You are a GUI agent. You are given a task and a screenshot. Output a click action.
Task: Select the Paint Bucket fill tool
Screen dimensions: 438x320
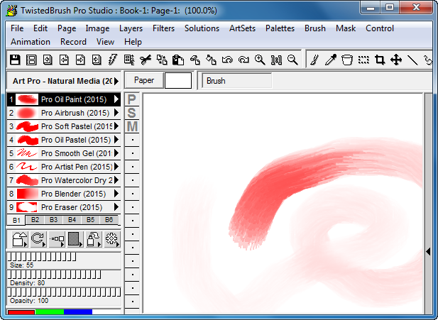click(x=346, y=60)
